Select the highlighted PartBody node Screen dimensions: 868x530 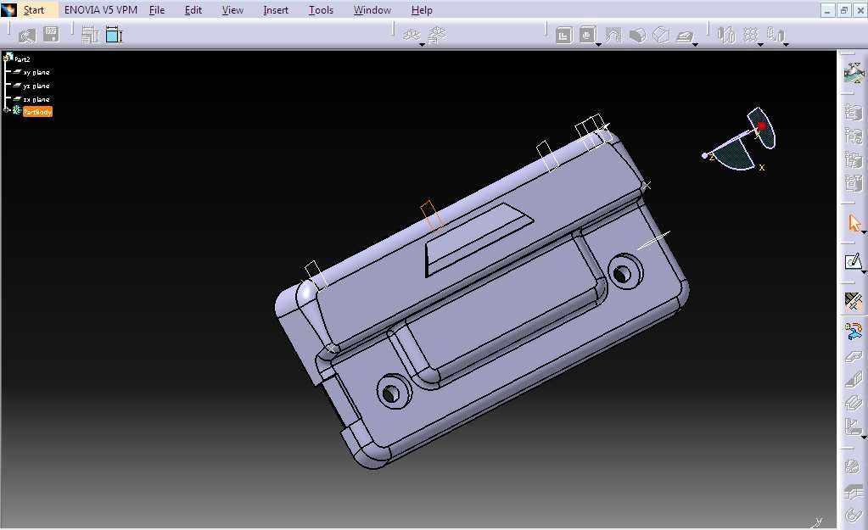coord(37,112)
